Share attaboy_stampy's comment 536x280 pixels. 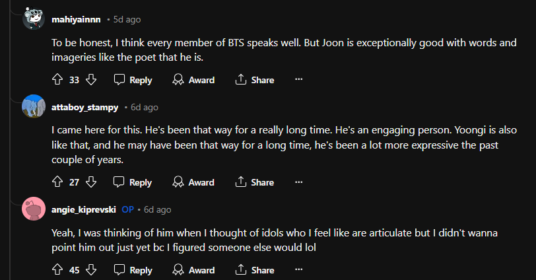pyautogui.click(x=254, y=182)
